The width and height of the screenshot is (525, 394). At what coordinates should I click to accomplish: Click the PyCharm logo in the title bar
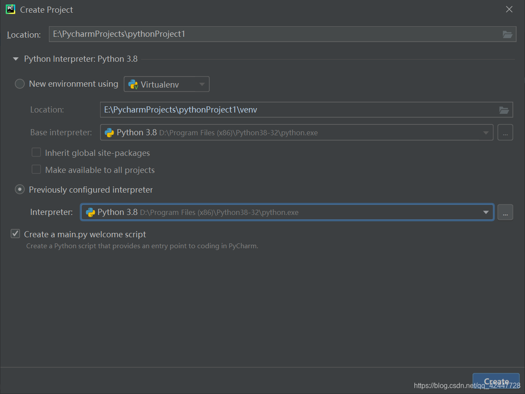(10, 9)
